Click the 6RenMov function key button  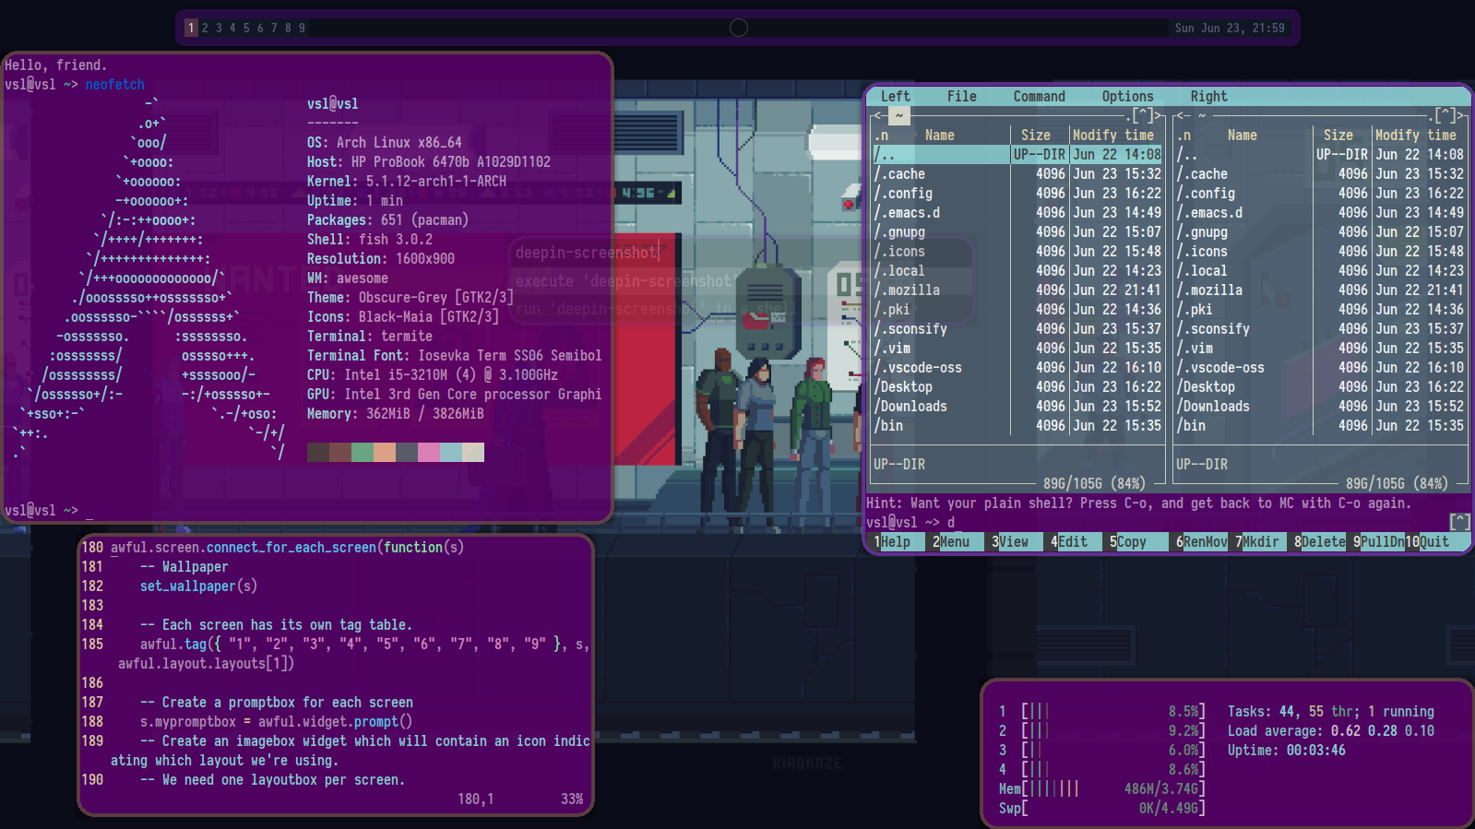[1202, 541]
